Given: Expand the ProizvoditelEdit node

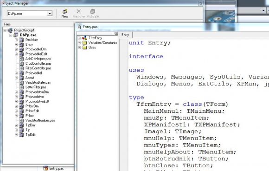Looking at the screenshot, I should [x=16, y=54].
